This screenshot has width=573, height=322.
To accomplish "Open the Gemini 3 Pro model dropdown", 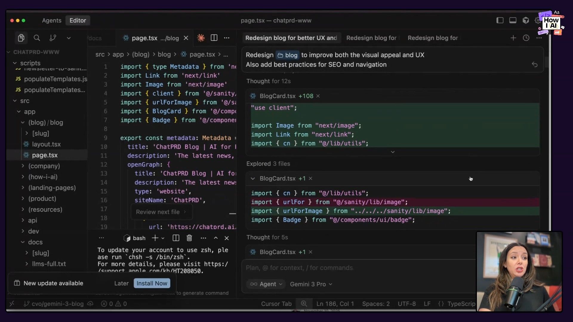I will click(311, 284).
